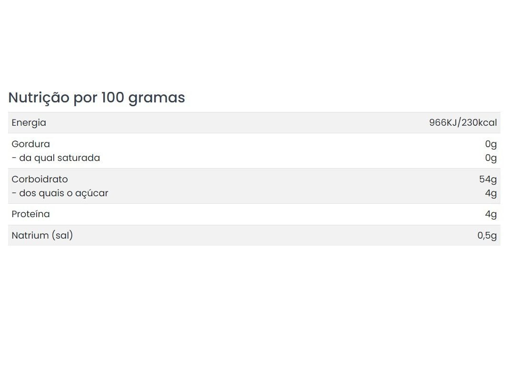The width and height of the screenshot is (510, 381).
Task: Click the Gordura 0g value
Action: [x=490, y=144]
